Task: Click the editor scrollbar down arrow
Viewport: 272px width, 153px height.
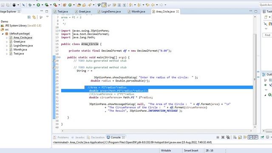Action: point(255,127)
